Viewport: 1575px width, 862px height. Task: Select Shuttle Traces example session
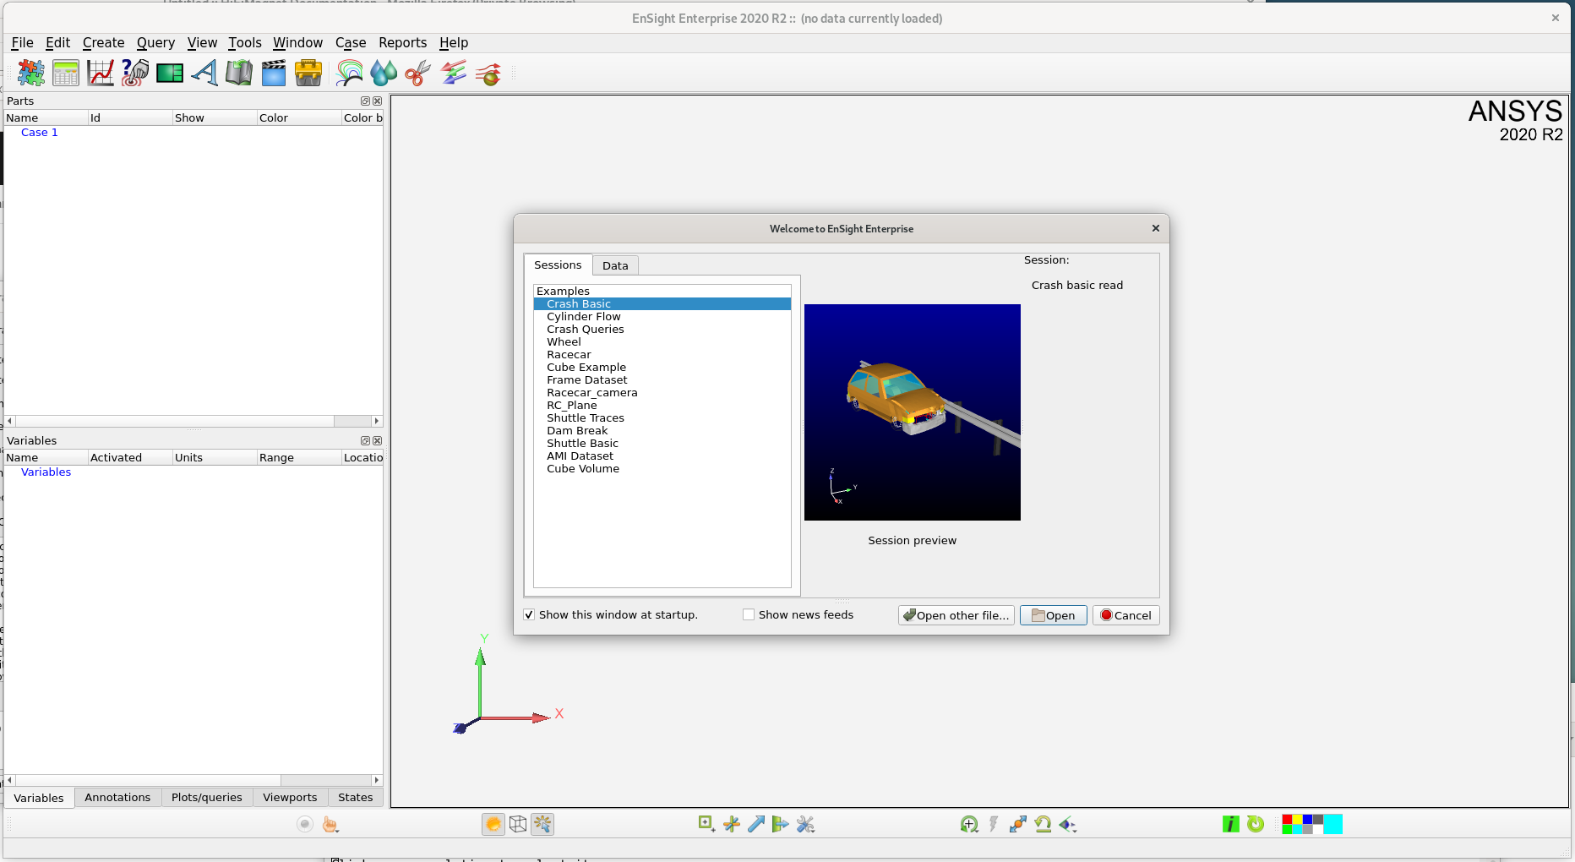[585, 417]
